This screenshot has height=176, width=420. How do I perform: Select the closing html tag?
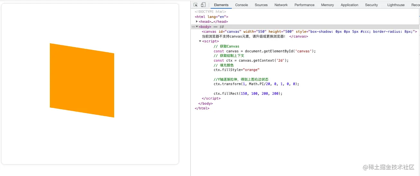point(202,108)
